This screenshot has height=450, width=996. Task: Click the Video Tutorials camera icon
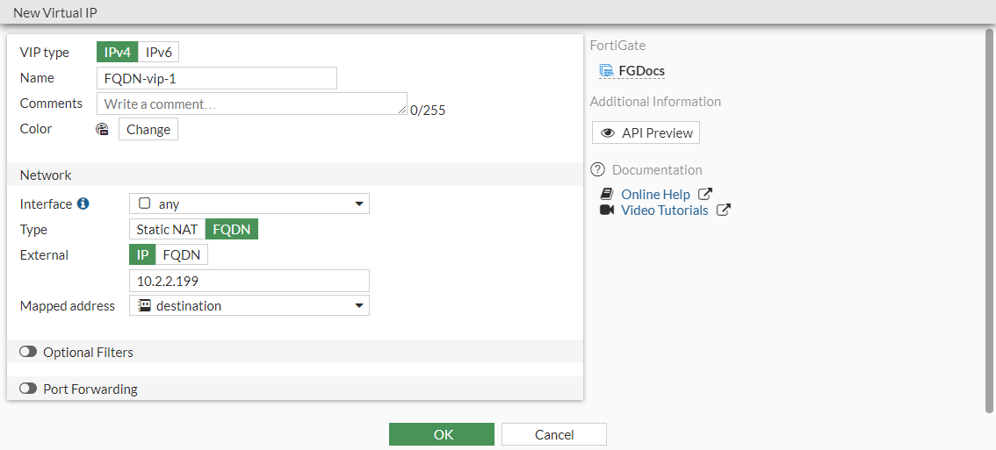pos(606,211)
